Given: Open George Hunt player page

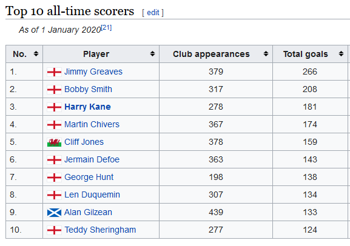Looking at the screenshot, I should tap(89, 178).
